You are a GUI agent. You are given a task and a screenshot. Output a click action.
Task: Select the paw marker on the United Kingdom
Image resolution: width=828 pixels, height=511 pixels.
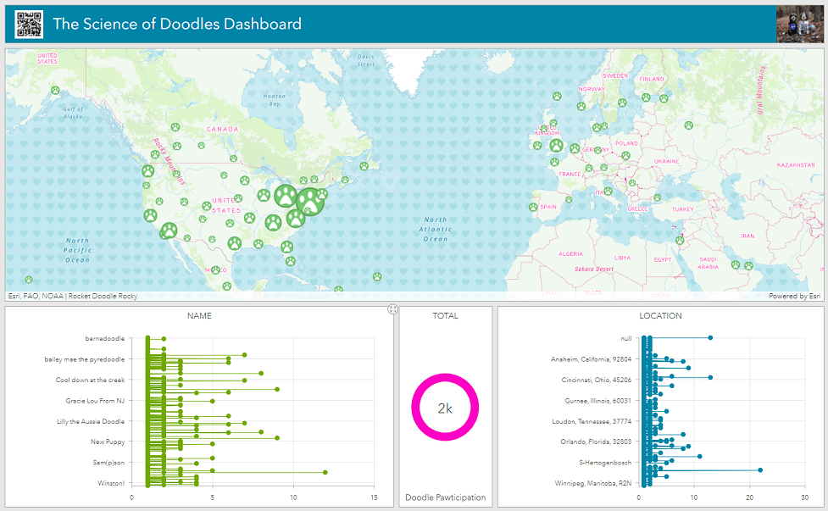[556, 146]
